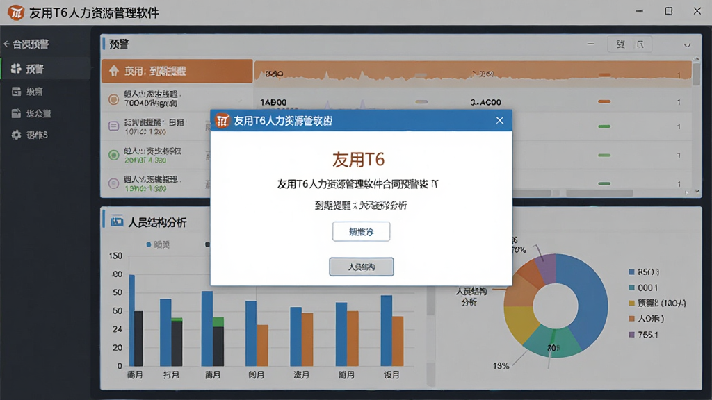
Task: Click the 13% label by the donut chart
Action: pos(501,365)
